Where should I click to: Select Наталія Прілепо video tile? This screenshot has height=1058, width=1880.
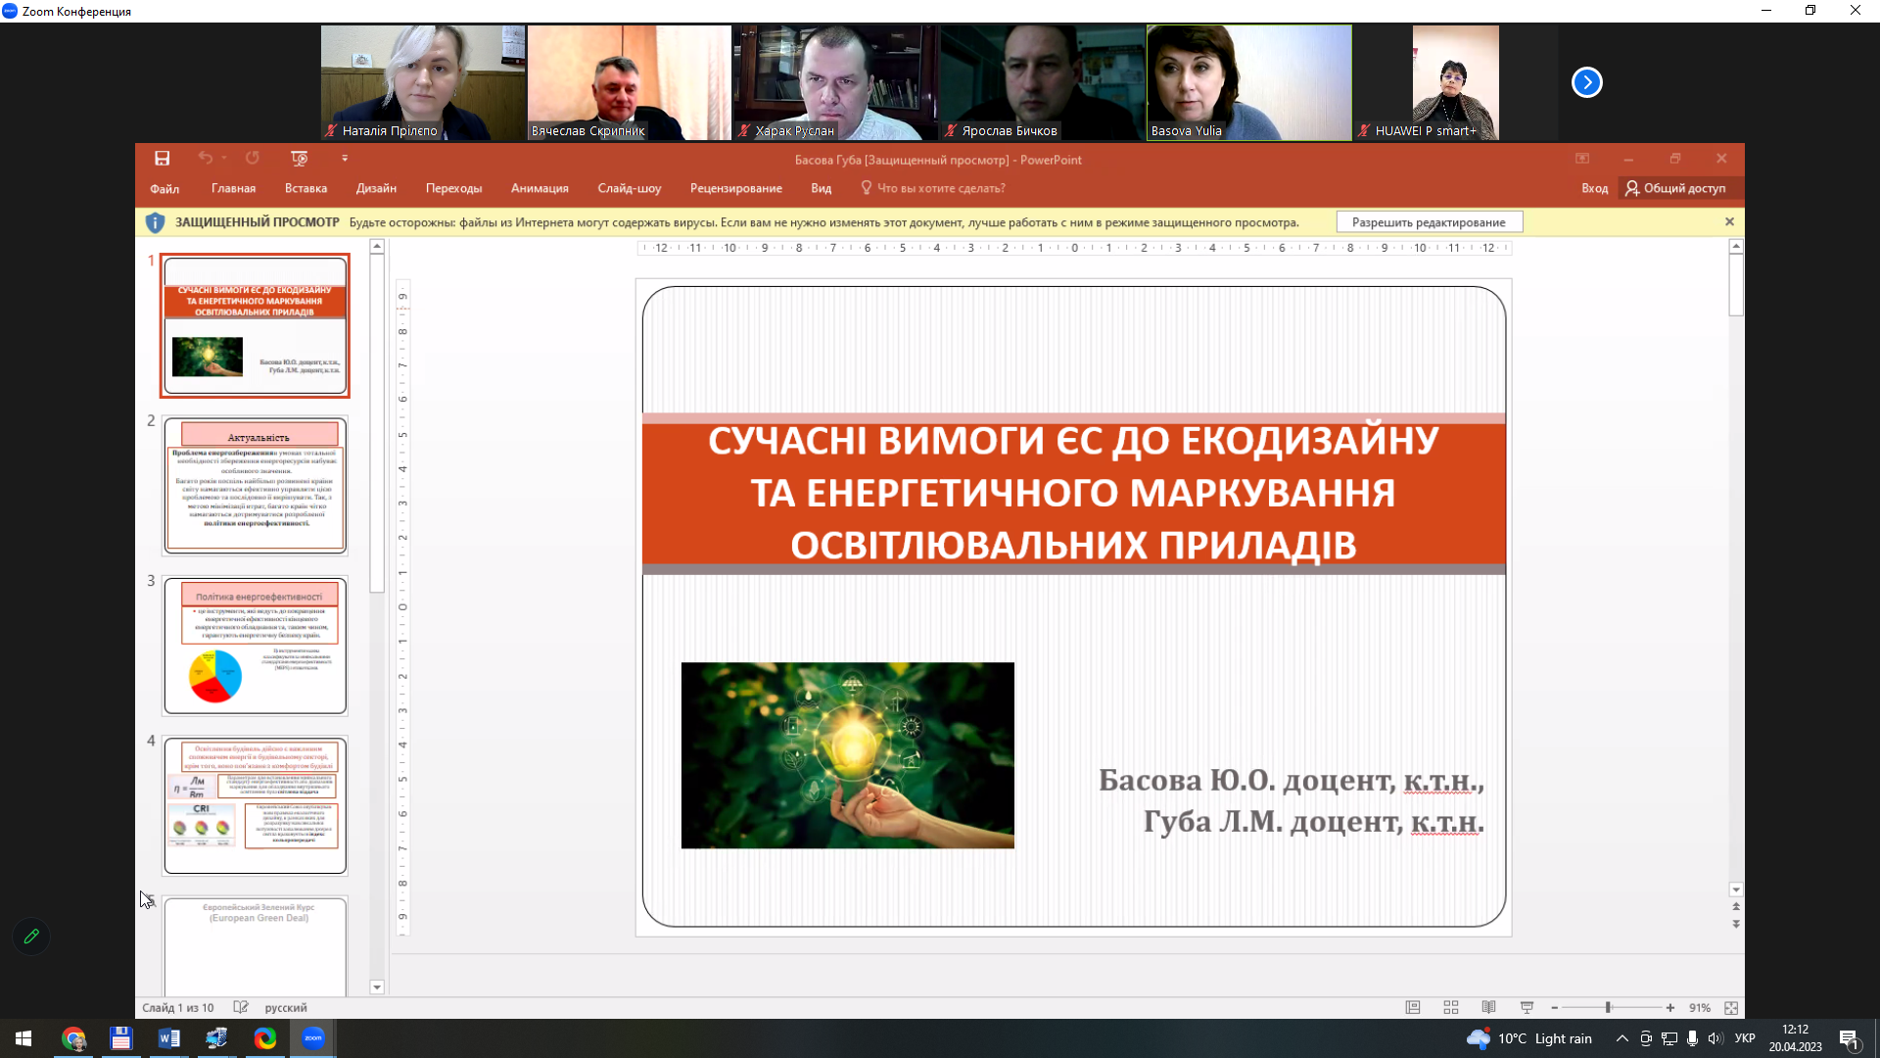[x=423, y=82]
